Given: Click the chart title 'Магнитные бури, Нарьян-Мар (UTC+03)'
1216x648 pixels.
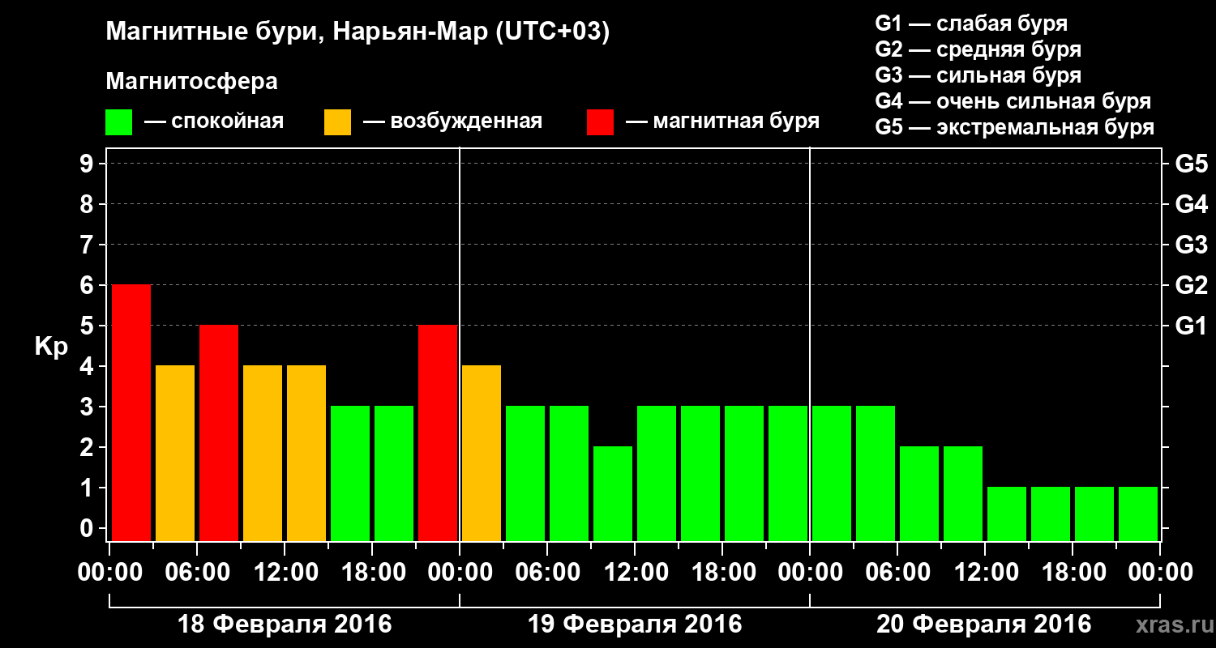Looking at the screenshot, I should point(358,32).
